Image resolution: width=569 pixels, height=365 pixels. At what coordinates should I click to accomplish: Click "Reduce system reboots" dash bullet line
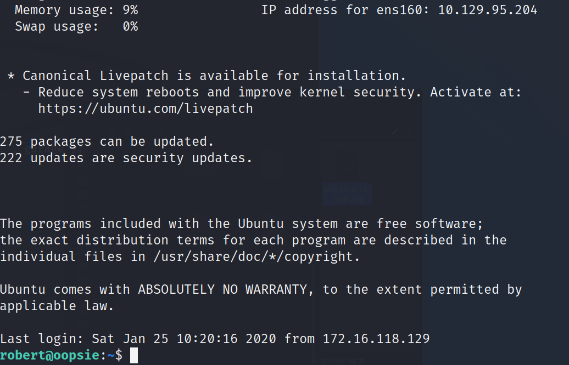[272, 92]
